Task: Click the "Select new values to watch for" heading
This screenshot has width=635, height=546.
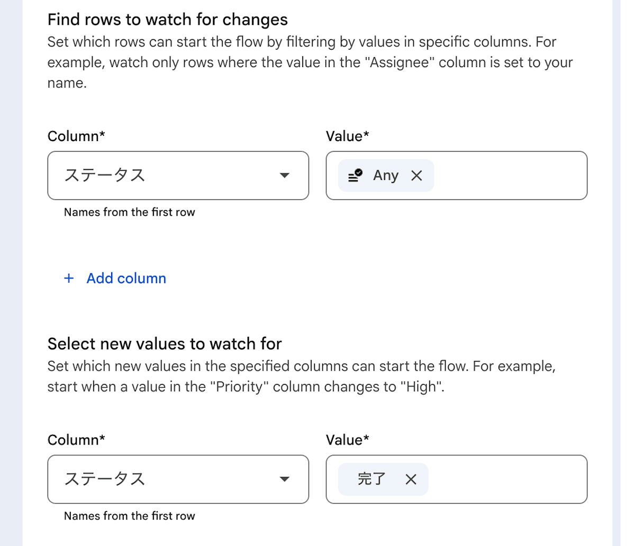Action: click(165, 344)
